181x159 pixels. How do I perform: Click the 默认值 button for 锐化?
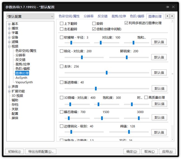pos(159,57)
